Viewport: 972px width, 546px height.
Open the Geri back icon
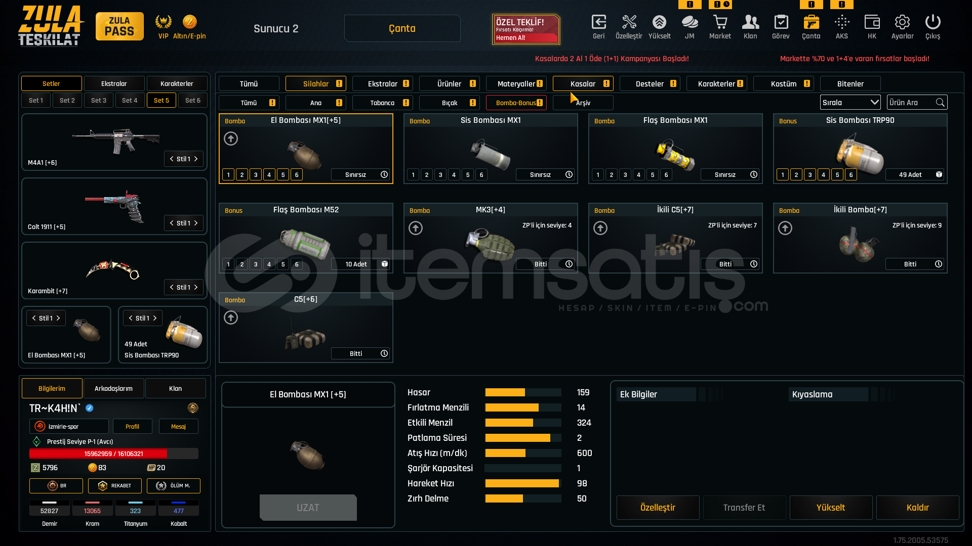[x=599, y=22]
